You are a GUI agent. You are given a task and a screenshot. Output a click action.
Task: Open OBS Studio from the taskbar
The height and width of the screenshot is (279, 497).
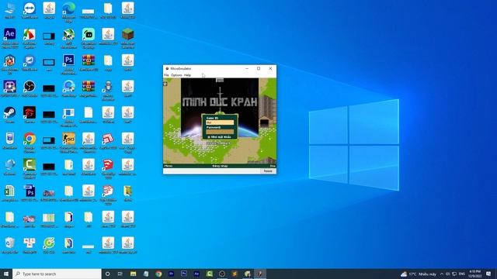[222, 274]
